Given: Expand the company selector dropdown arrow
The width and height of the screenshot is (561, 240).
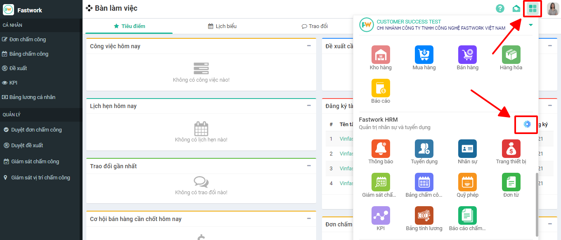Looking at the screenshot, I should (531, 25).
